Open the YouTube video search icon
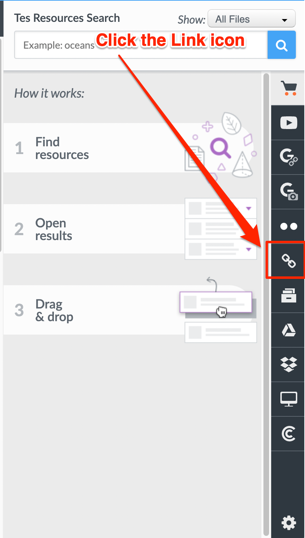Viewport: 305px width, 538px height. (x=288, y=123)
